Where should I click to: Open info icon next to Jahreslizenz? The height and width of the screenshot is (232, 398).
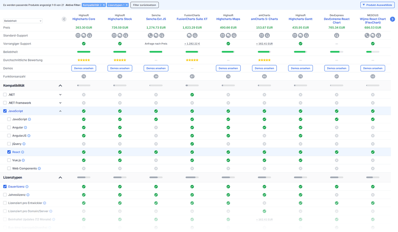point(28,195)
